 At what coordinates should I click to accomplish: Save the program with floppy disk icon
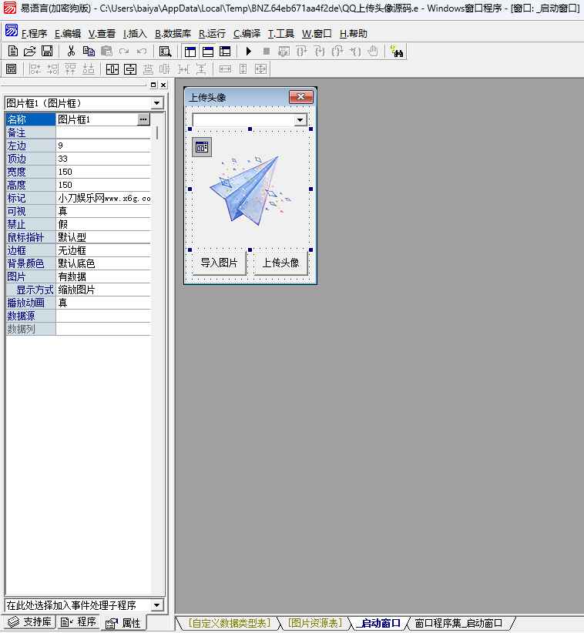46,52
